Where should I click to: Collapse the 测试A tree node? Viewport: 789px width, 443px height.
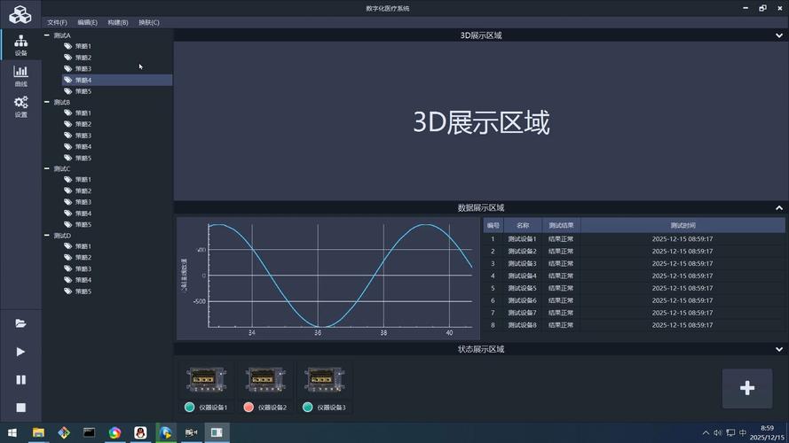(47, 35)
